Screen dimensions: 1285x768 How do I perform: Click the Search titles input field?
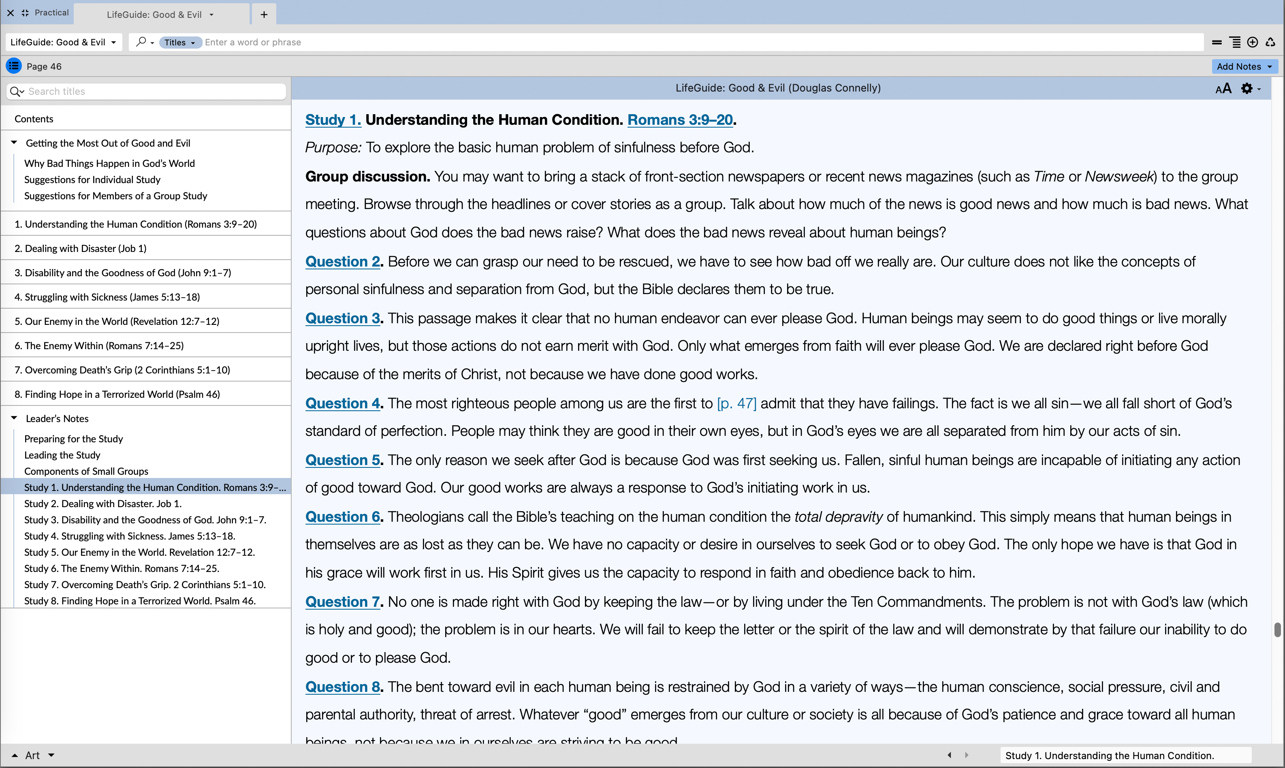pyautogui.click(x=154, y=92)
